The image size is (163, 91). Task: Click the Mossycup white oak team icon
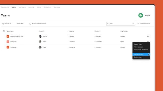8,36
